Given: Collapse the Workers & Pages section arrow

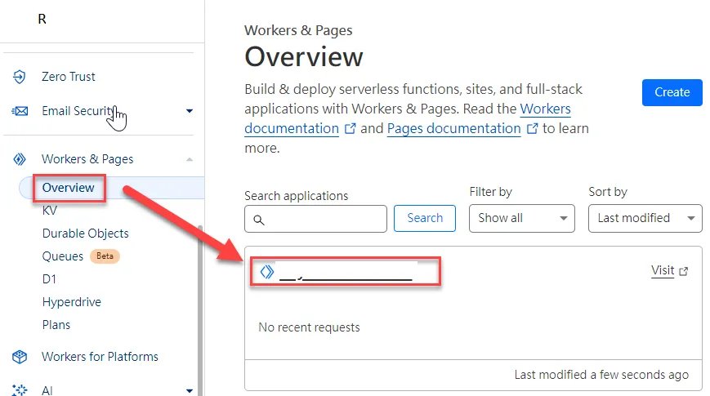Looking at the screenshot, I should pos(190,159).
